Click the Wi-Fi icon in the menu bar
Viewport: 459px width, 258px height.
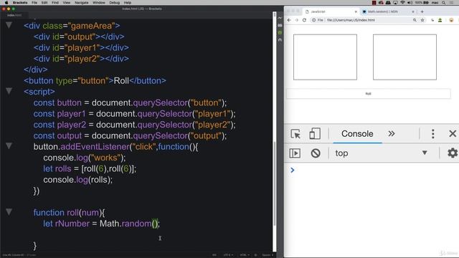click(402, 3)
